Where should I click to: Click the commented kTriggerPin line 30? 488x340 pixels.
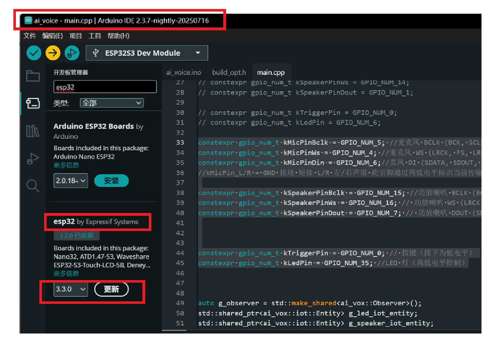pos(297,113)
